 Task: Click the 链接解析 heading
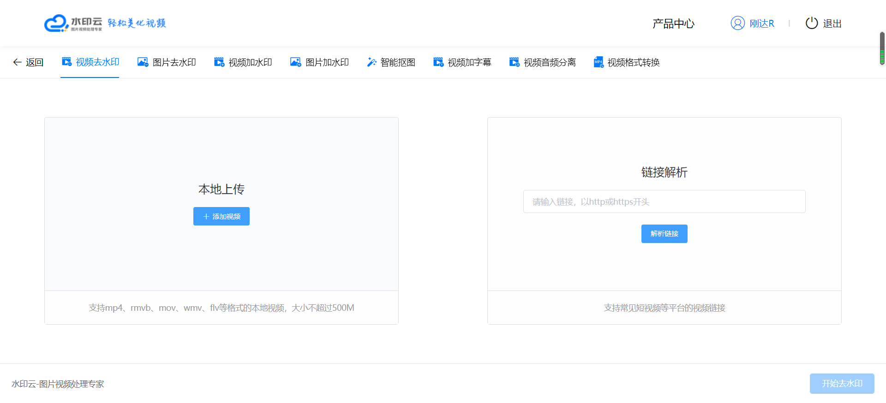tap(664, 172)
